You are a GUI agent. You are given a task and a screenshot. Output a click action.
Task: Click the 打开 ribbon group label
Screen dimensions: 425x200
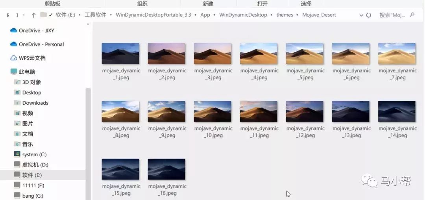(262, 4)
